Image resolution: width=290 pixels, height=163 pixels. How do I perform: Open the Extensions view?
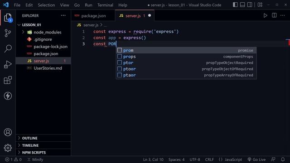click(x=8, y=80)
